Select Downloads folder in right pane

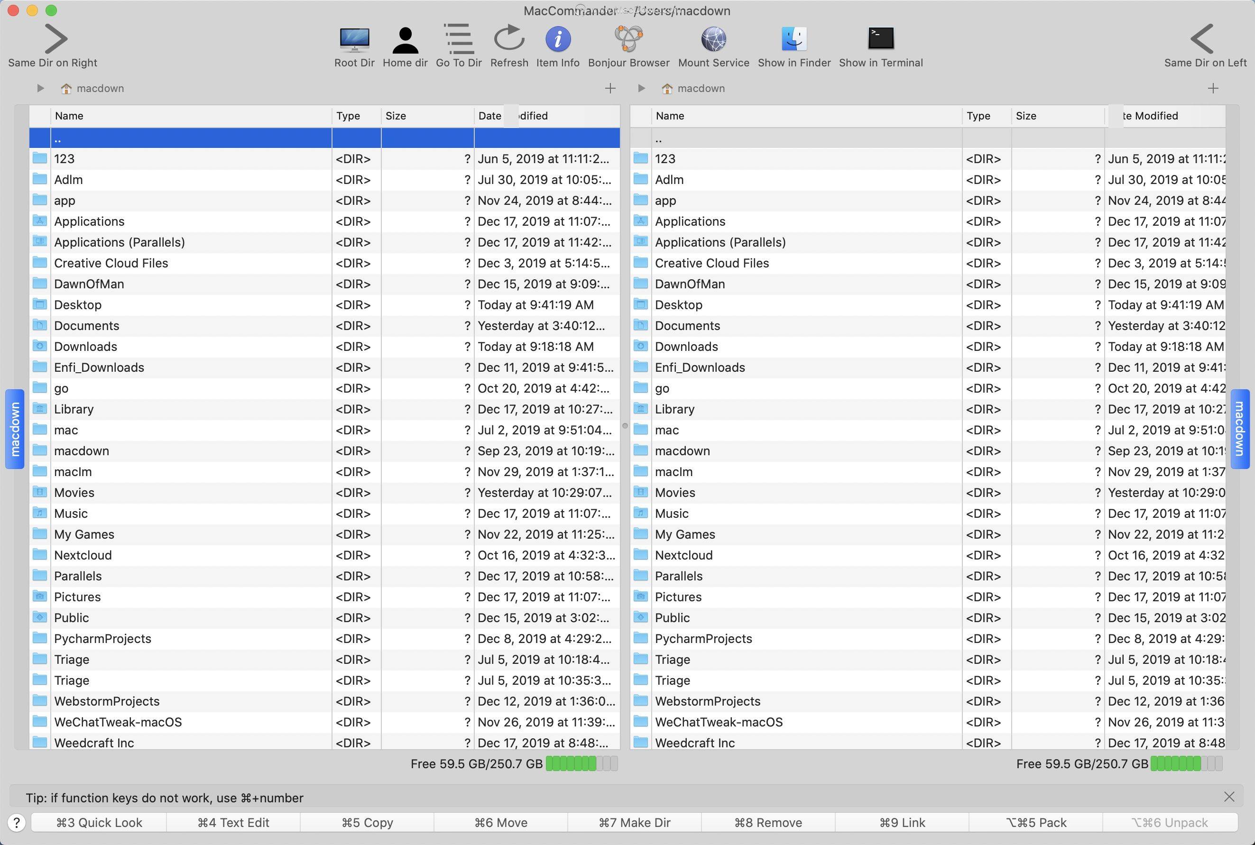pyautogui.click(x=686, y=347)
